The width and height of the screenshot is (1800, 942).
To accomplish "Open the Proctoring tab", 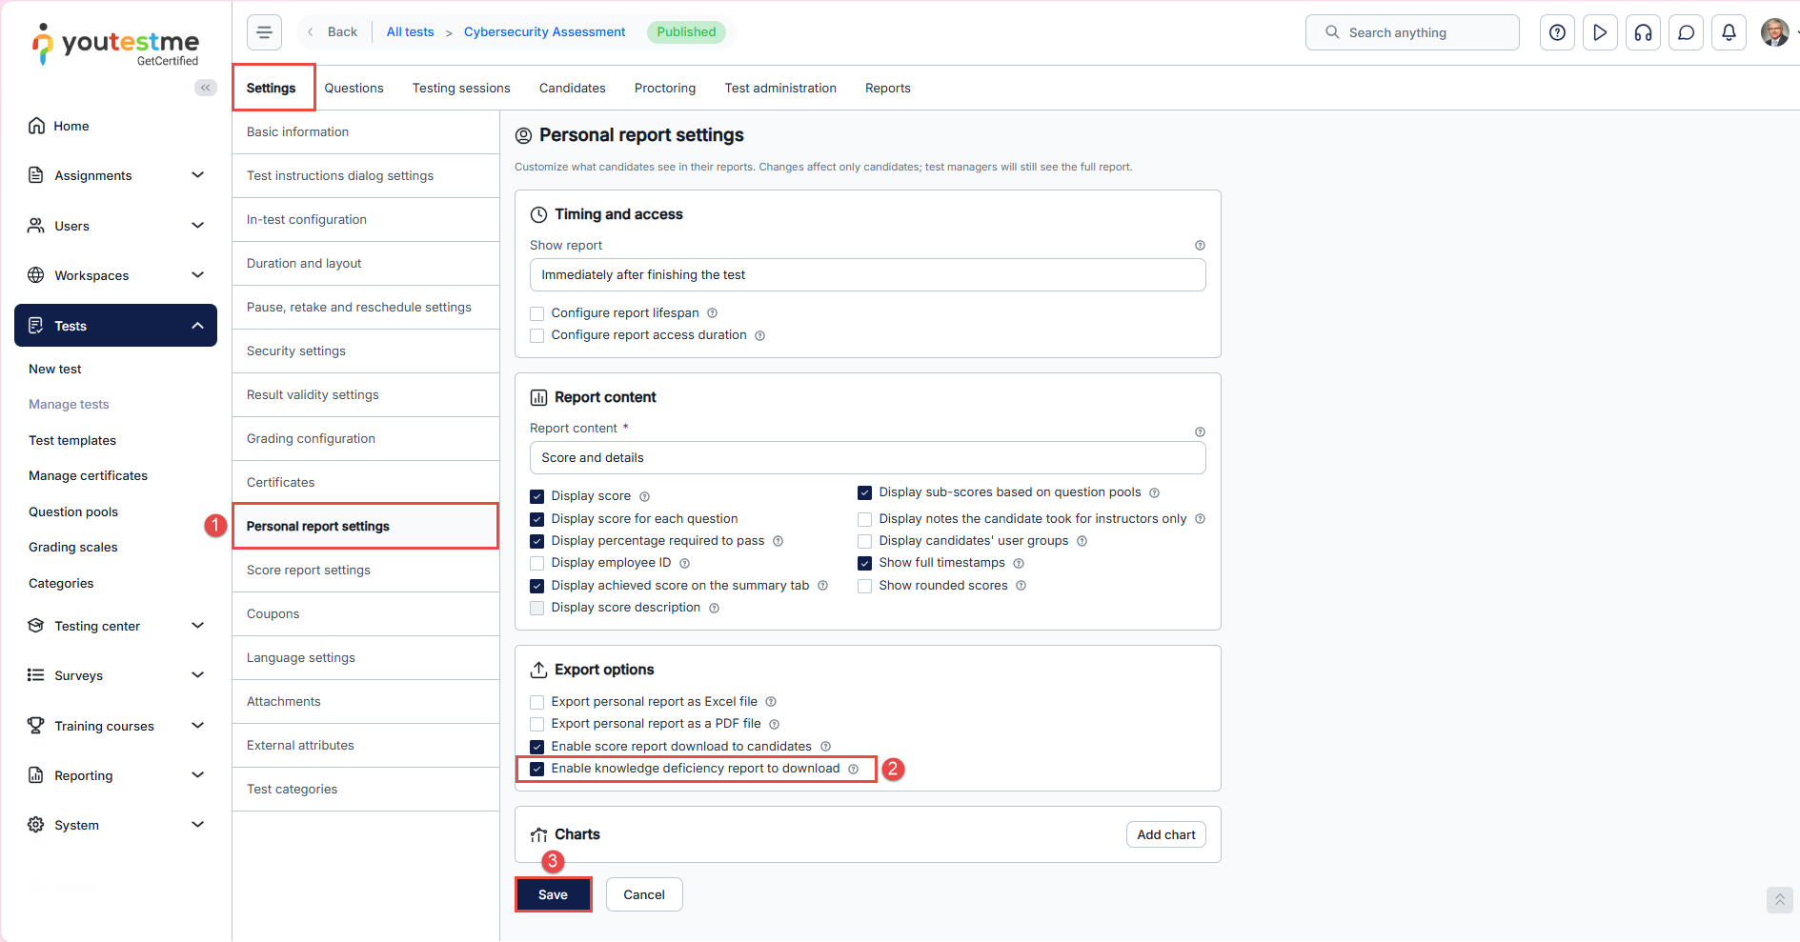I will pyautogui.click(x=664, y=88).
